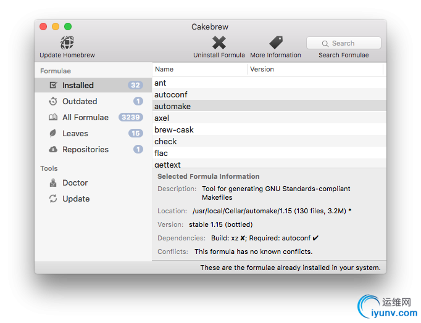Image resolution: width=421 pixels, height=323 pixels.
Task: Click the More Information label
Action: click(x=275, y=55)
